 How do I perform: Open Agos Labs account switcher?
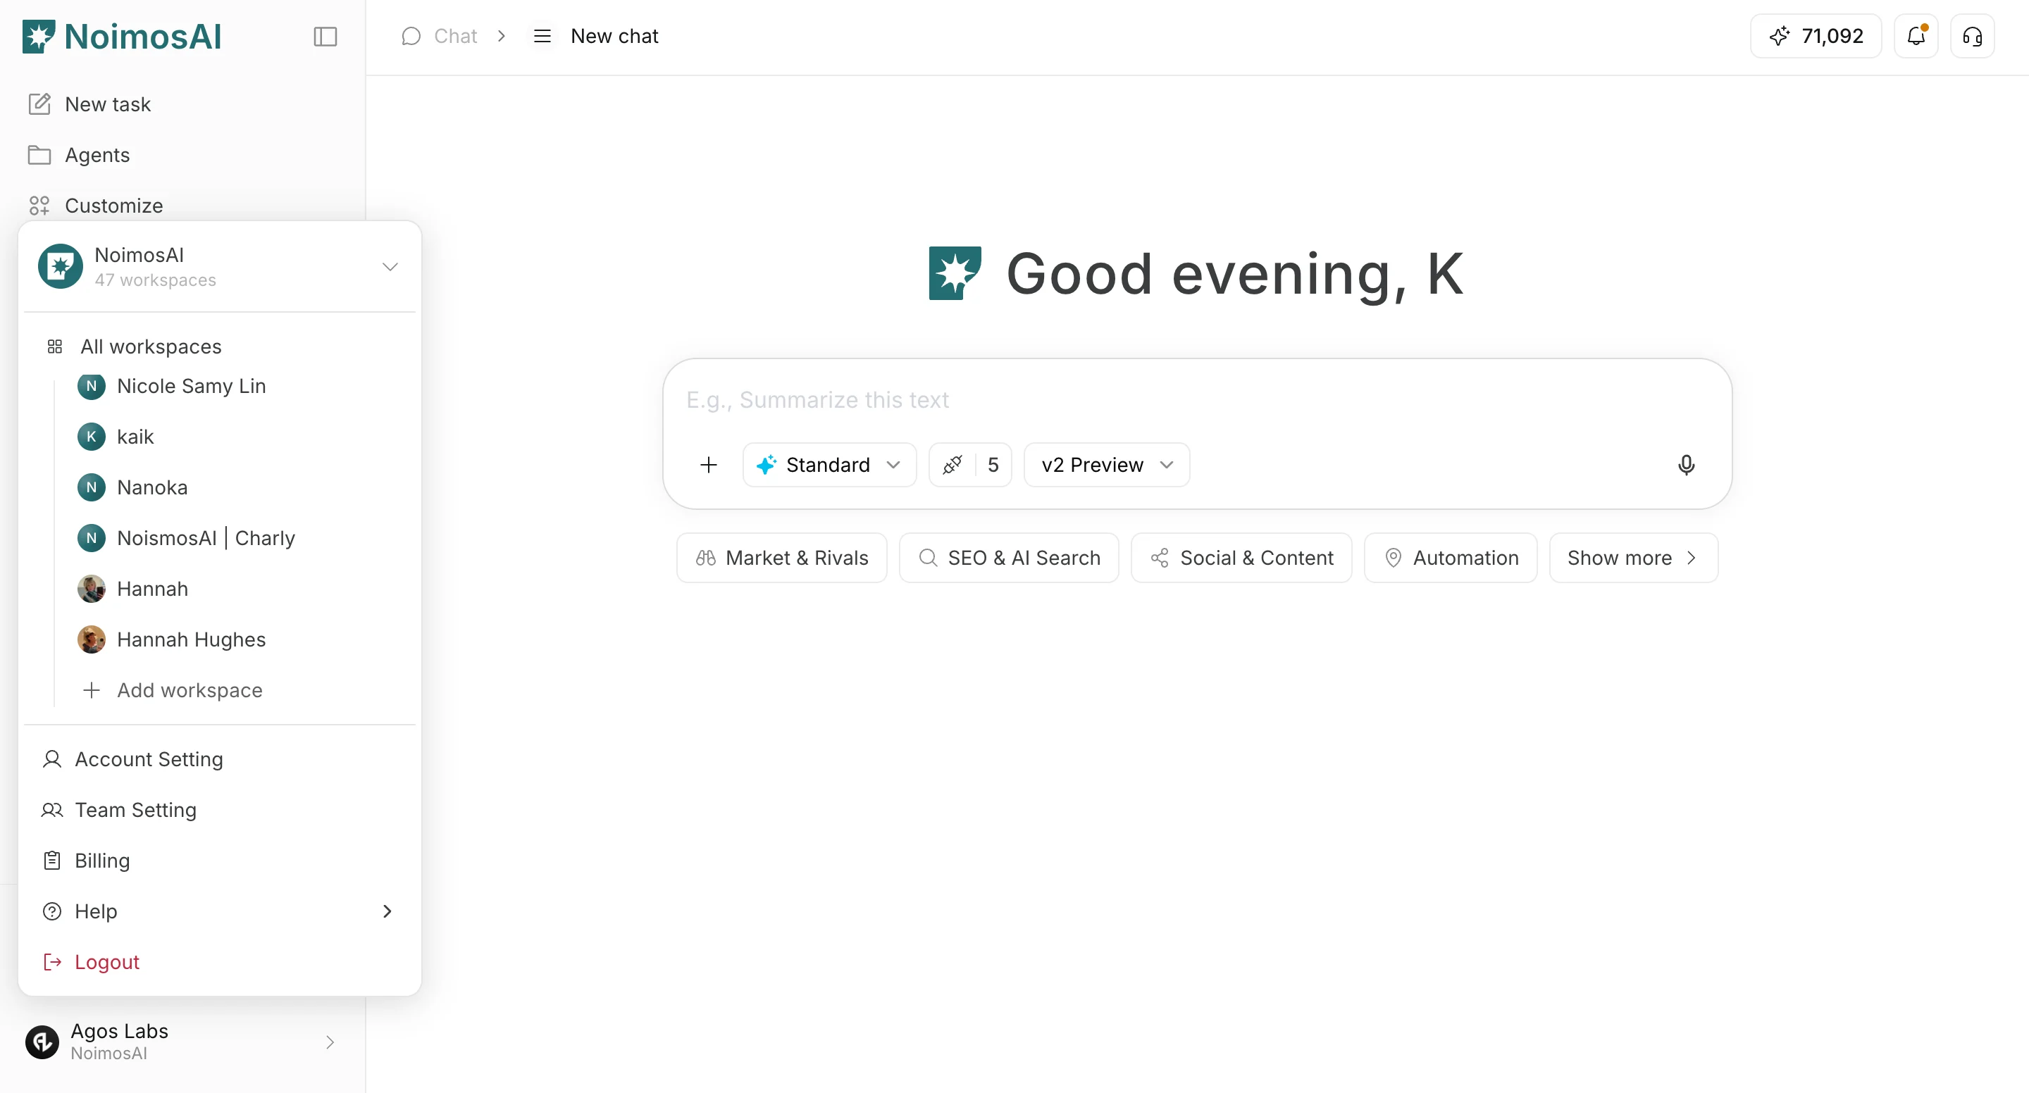182,1041
